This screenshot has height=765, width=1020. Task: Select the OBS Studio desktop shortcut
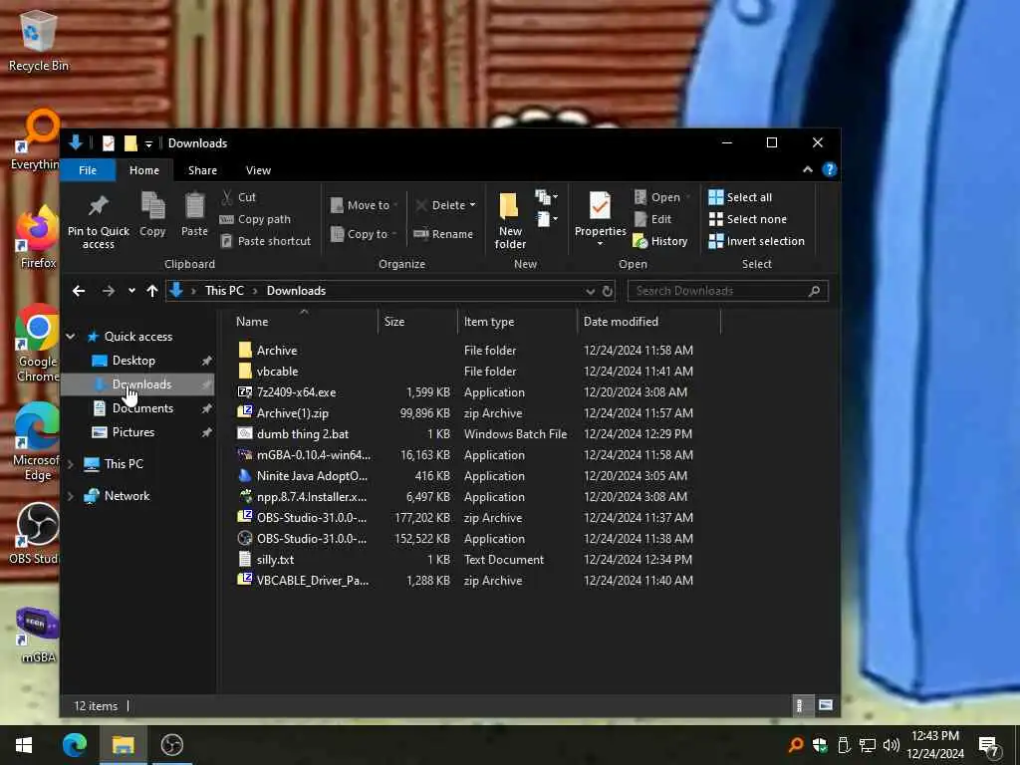click(x=36, y=534)
